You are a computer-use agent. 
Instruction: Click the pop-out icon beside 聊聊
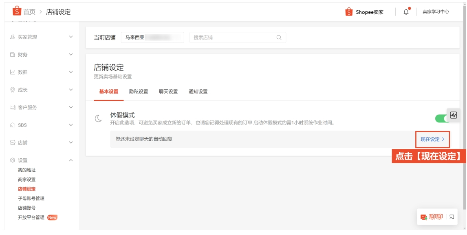point(451,216)
